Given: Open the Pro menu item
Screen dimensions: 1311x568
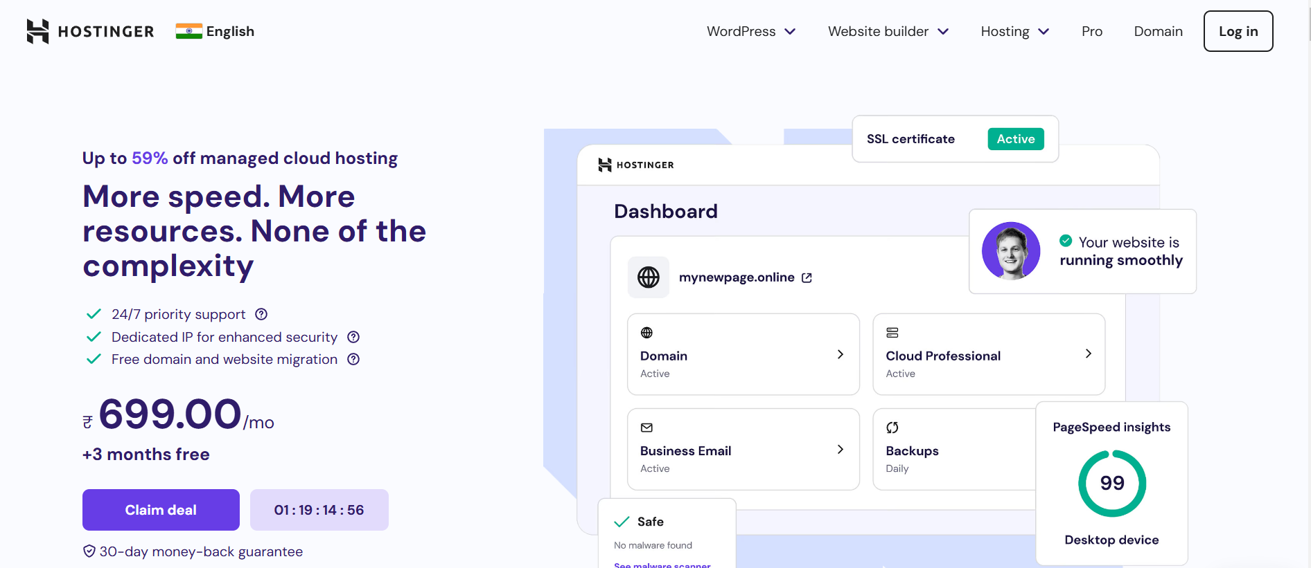Looking at the screenshot, I should pos(1092,31).
